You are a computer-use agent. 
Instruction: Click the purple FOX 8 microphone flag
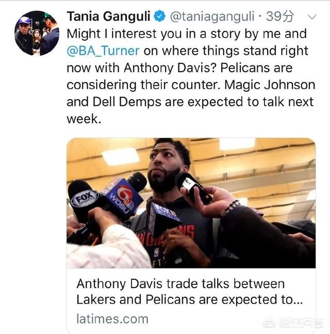coord(163,217)
